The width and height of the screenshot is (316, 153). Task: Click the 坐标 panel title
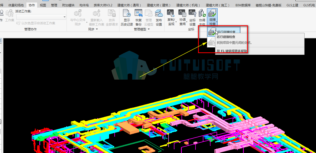tap(191, 29)
